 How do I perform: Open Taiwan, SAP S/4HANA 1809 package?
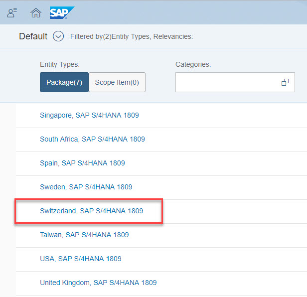(84, 235)
